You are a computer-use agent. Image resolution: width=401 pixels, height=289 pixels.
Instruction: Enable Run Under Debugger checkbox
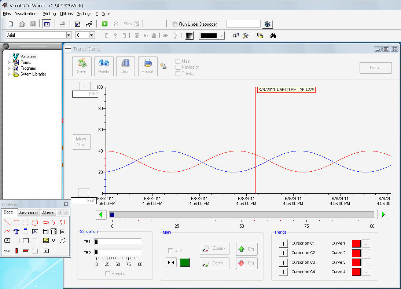tap(175, 24)
